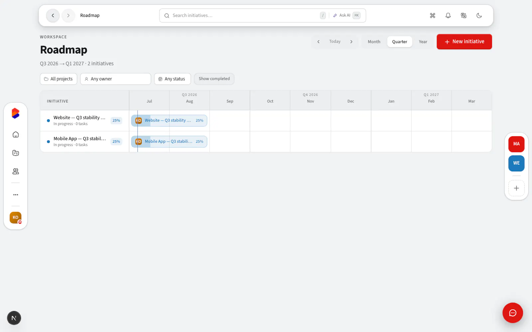This screenshot has width=532, height=332.
Task: Jump to next timeline period
Action: (351, 42)
